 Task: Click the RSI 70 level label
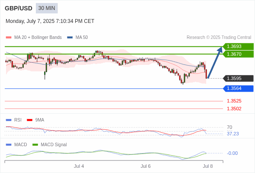point(229,127)
